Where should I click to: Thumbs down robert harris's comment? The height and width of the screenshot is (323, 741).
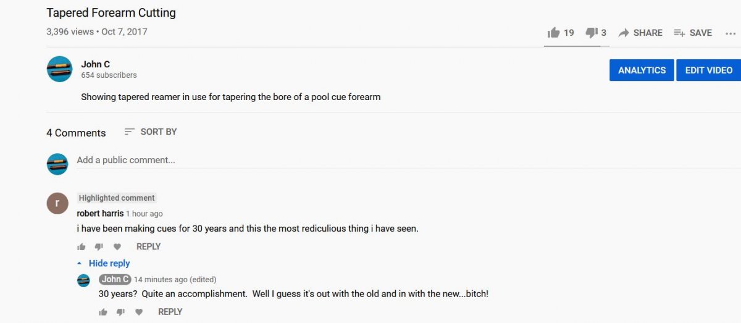point(99,247)
